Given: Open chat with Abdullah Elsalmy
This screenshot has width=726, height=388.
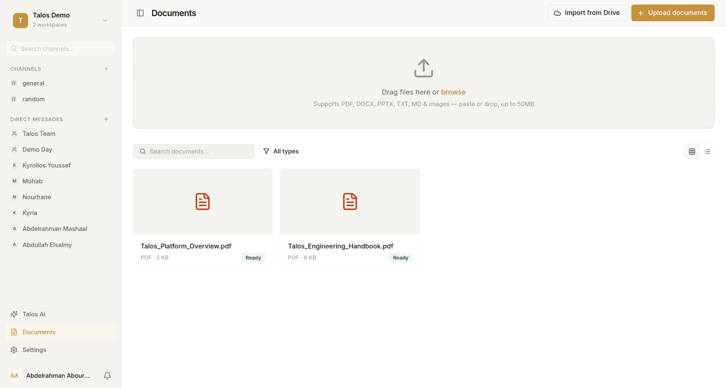Looking at the screenshot, I should [61, 245].
